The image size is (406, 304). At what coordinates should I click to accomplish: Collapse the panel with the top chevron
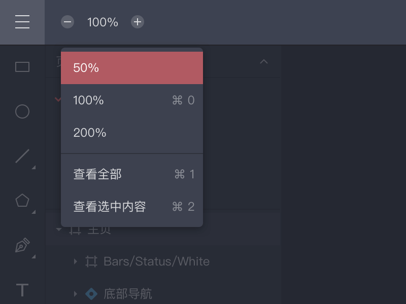click(264, 62)
